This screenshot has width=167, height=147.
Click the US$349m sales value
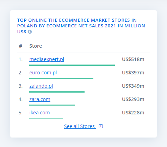(133, 86)
